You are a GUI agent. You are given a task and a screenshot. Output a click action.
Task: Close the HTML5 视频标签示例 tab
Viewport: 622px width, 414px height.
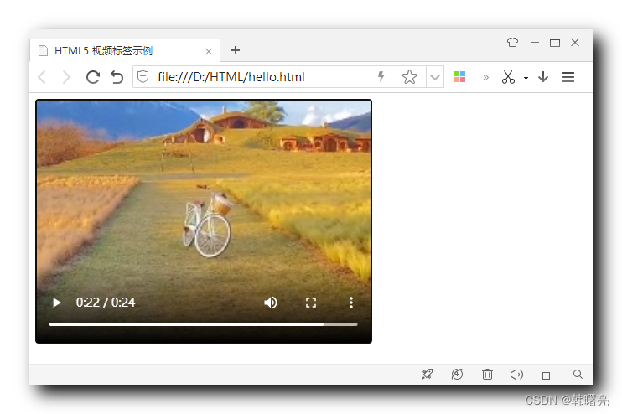click(x=209, y=52)
